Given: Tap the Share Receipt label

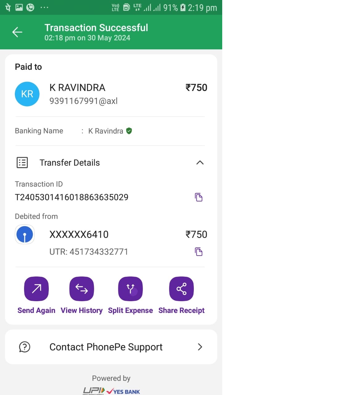Looking at the screenshot, I should click(x=181, y=310).
